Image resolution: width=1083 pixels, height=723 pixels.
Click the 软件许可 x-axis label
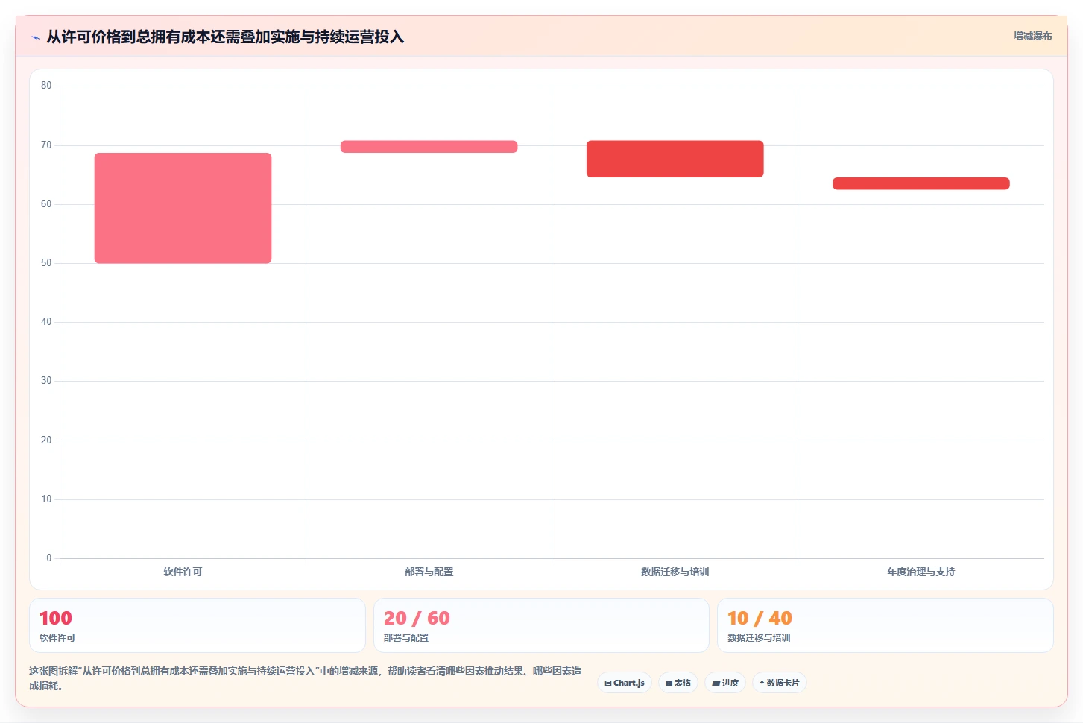tap(183, 572)
